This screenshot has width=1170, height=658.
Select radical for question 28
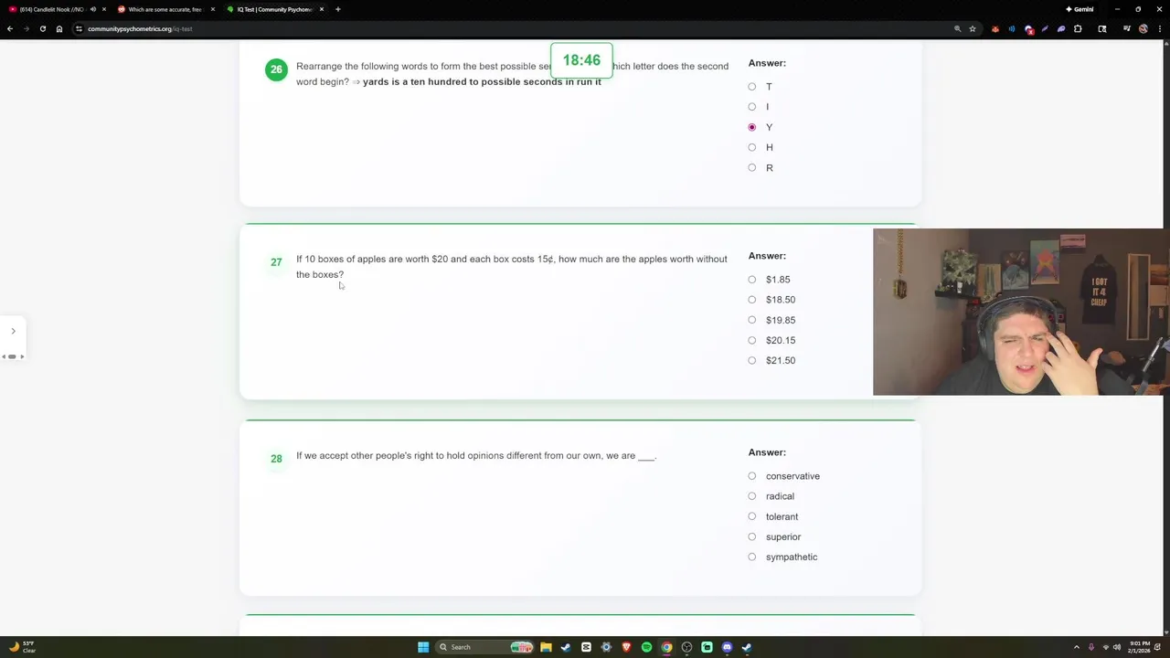click(752, 496)
